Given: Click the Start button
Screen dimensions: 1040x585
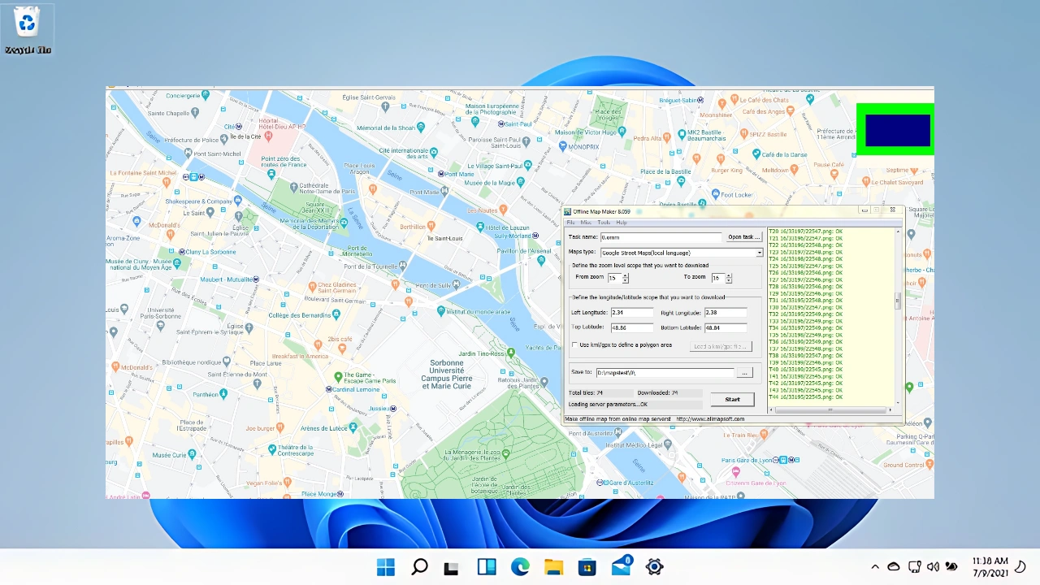Looking at the screenshot, I should pos(732,399).
